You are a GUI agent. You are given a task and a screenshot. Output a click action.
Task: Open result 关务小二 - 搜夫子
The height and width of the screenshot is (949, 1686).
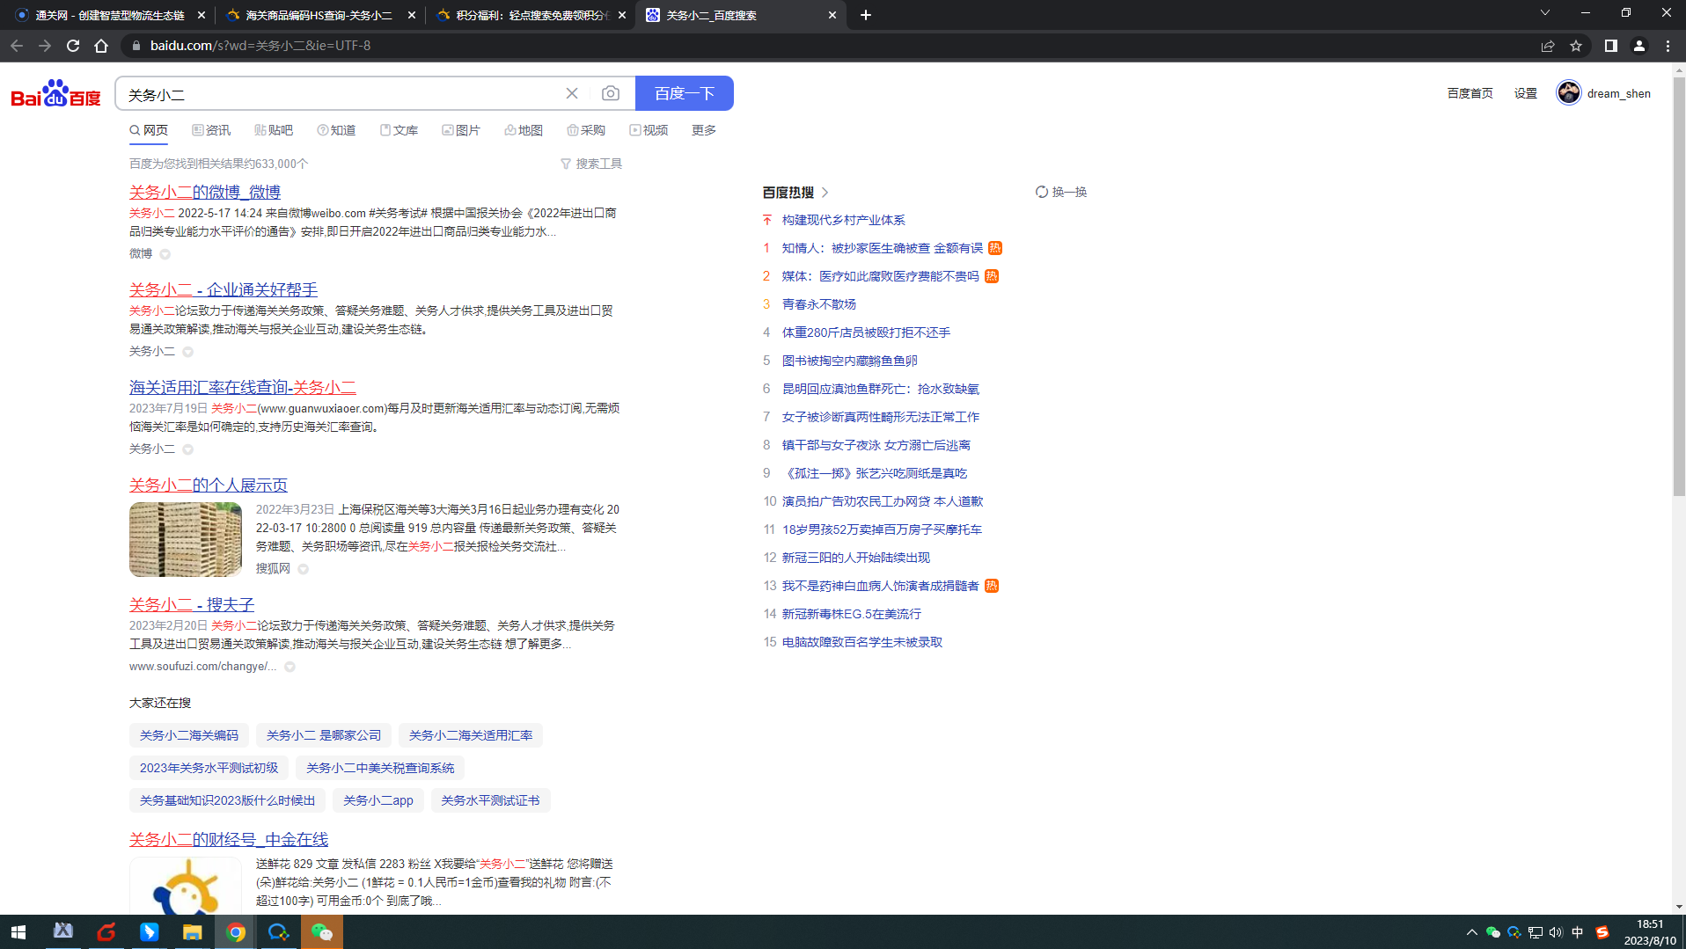[x=192, y=604]
